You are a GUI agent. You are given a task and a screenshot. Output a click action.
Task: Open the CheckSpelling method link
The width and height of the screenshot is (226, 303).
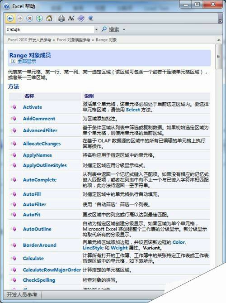click(x=39, y=280)
